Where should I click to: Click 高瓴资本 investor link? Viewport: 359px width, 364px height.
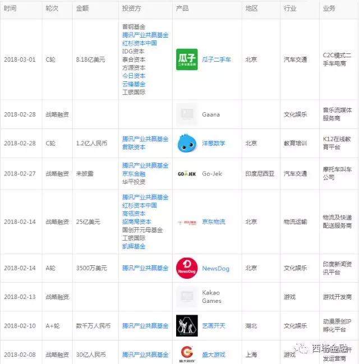134,214
